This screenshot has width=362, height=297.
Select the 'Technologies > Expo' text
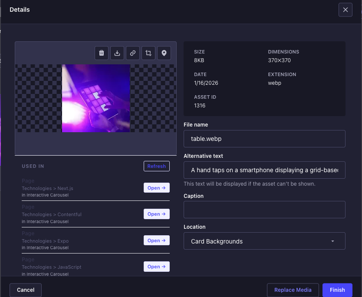point(45,241)
